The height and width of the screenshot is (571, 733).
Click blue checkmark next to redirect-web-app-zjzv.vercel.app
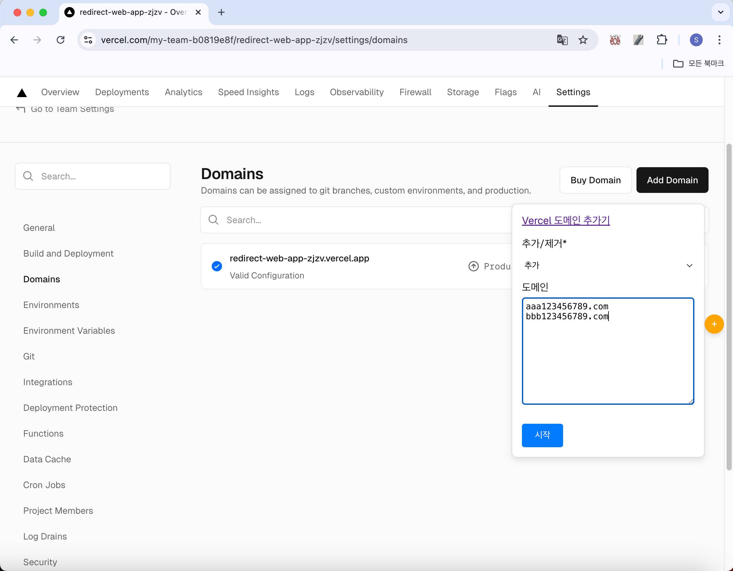217,266
